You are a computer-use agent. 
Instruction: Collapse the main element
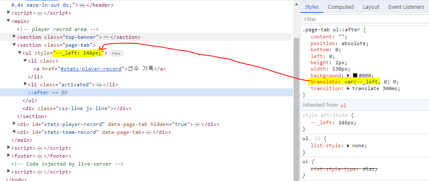click(9, 21)
